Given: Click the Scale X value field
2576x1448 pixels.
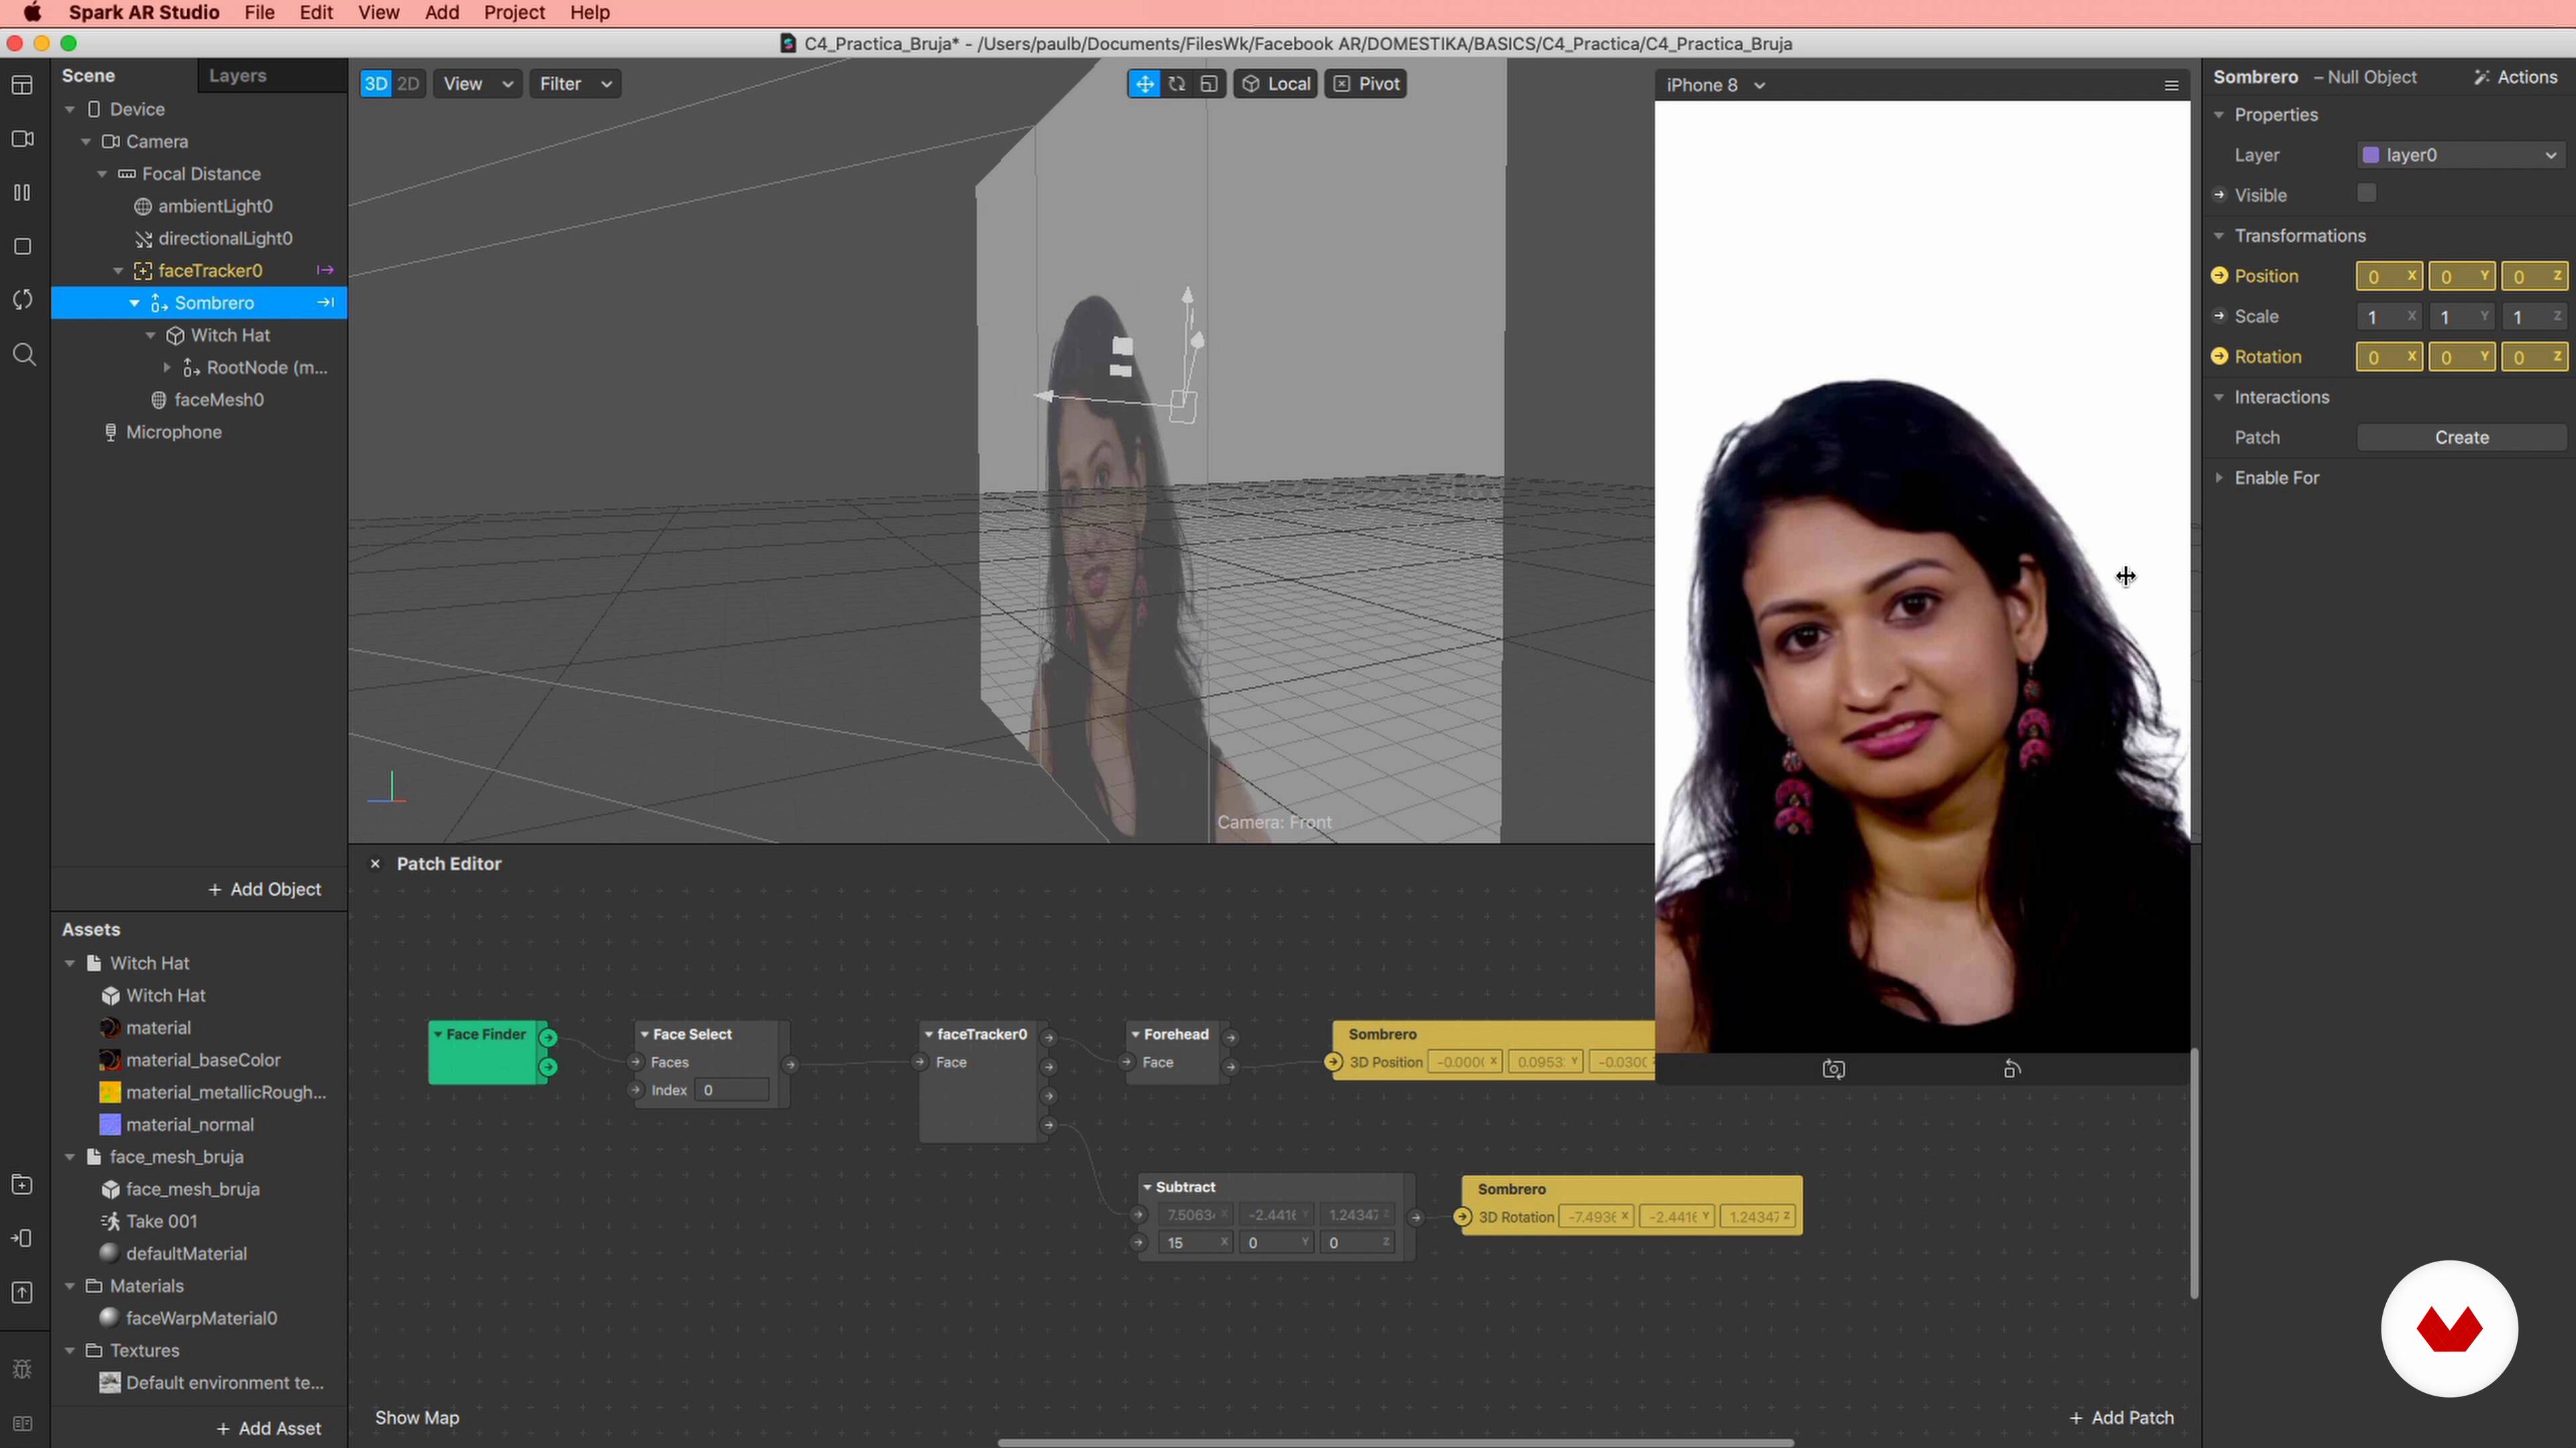Looking at the screenshot, I should coord(2388,317).
